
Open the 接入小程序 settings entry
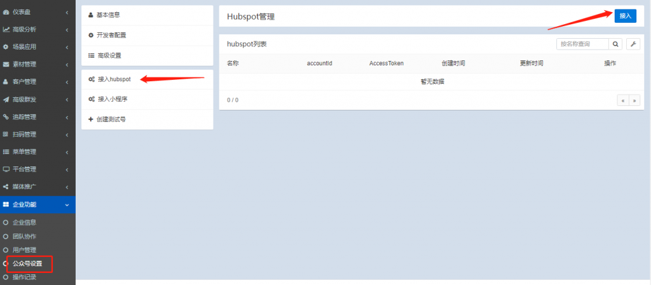click(x=147, y=100)
